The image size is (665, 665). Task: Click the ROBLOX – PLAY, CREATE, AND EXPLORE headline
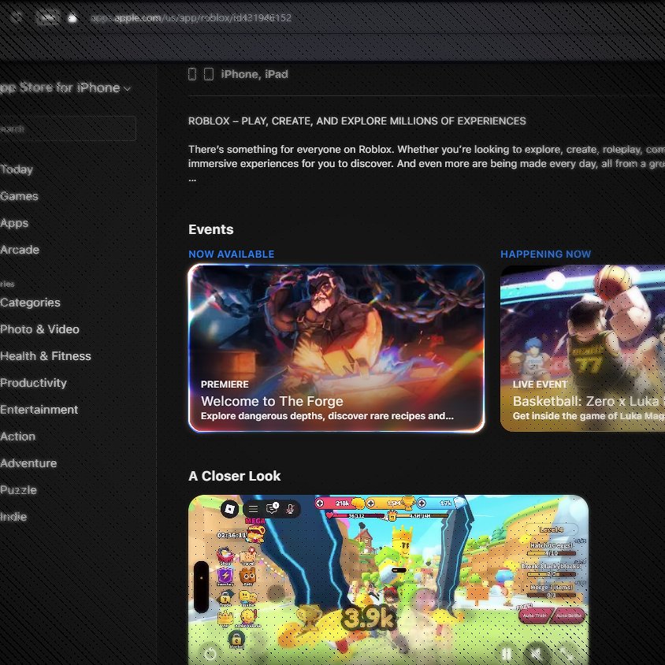[x=357, y=121]
